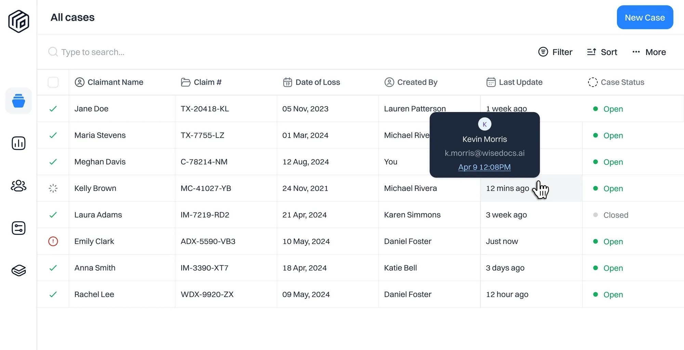The image size is (684, 350).
Task: Select claim number TX-20418-KL
Action: coord(205,109)
